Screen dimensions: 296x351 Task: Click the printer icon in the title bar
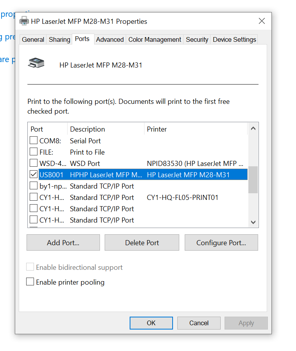pyautogui.click(x=24, y=21)
